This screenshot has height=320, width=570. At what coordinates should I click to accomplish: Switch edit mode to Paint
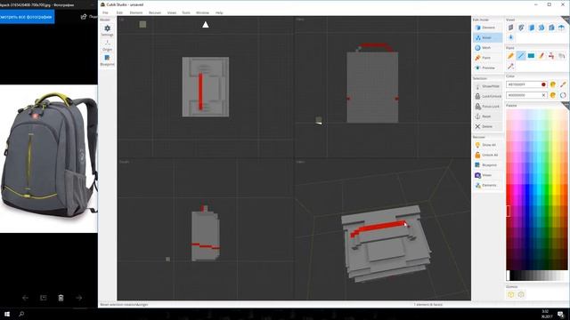[487, 58]
